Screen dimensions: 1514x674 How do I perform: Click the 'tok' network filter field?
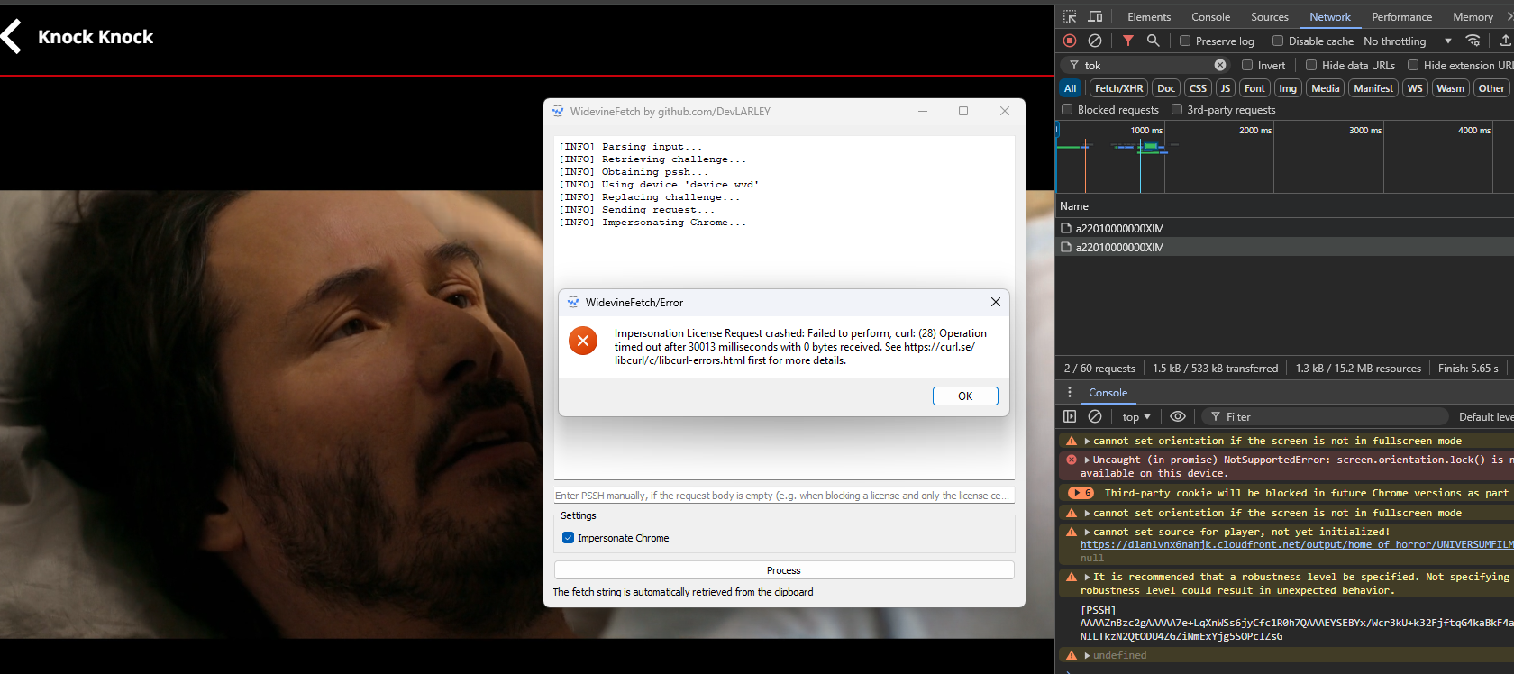click(x=1146, y=65)
